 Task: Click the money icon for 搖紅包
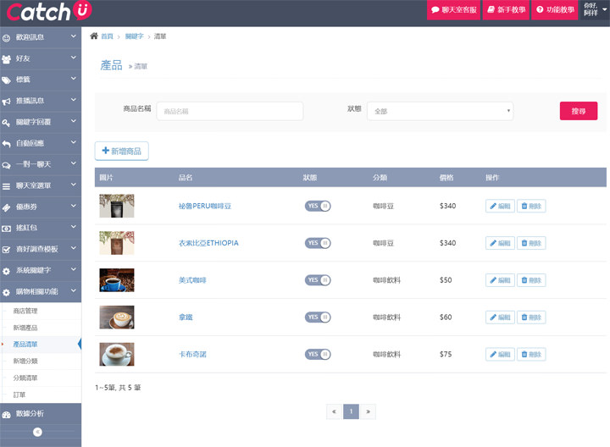tap(6, 229)
